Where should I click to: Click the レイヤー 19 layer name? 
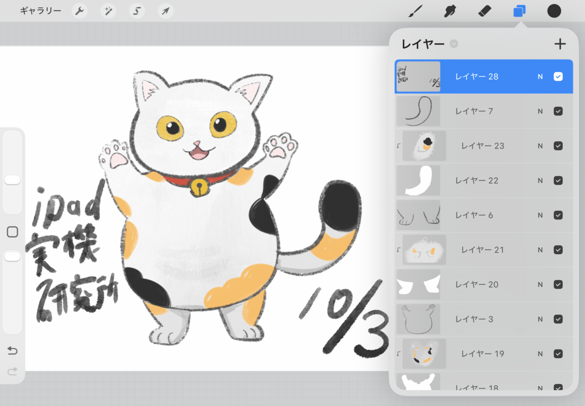483,353
